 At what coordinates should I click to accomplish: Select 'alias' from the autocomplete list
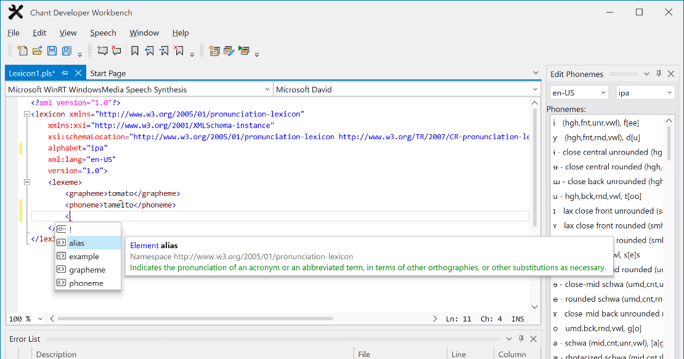(x=88, y=243)
